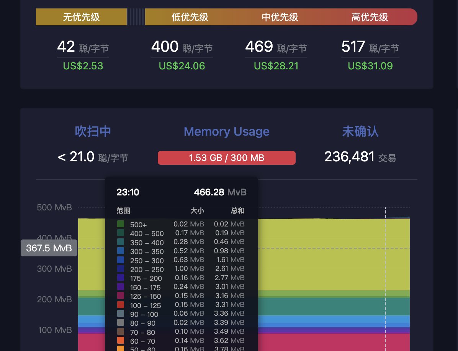Click the 200 – 250 range color swatch
This screenshot has height=351, width=458.
[121, 269]
